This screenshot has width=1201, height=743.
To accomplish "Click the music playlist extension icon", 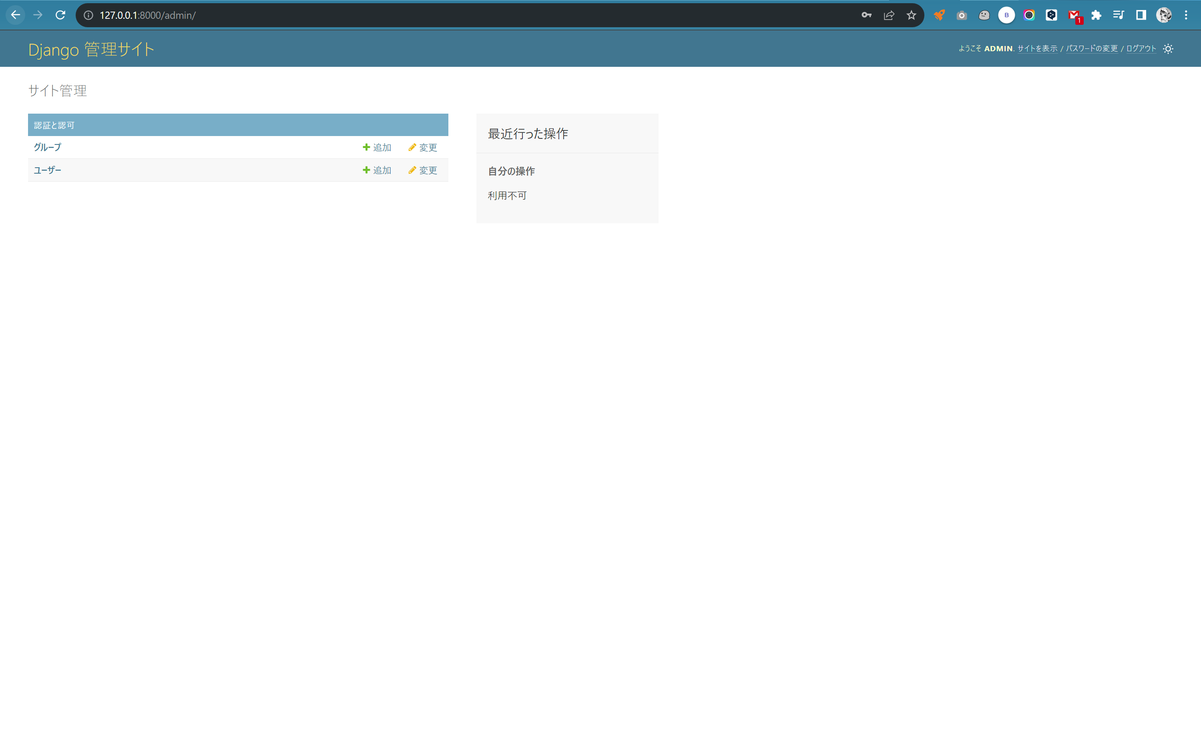I will 1119,15.
